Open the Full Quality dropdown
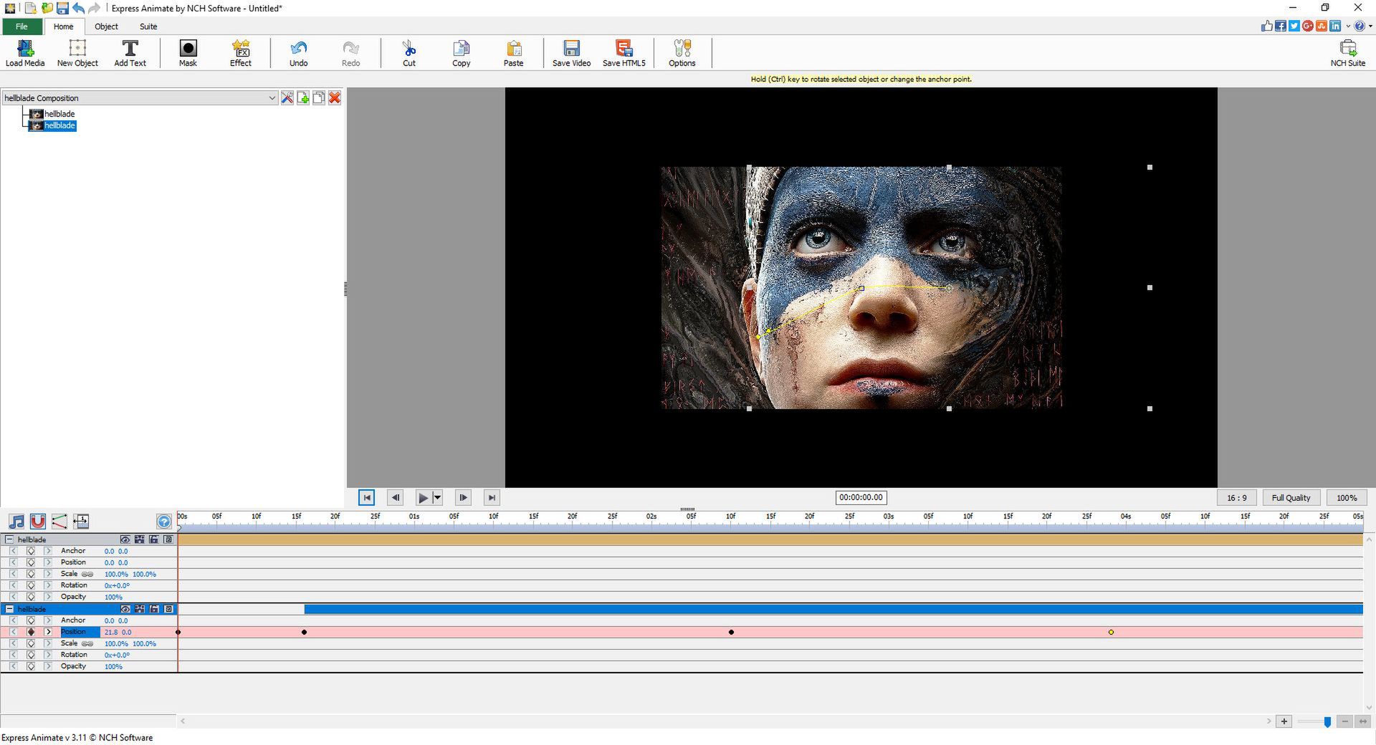Image resolution: width=1376 pixels, height=745 pixels. 1291,497
